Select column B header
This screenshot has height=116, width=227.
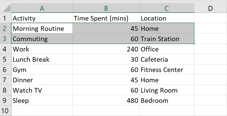click(x=106, y=8)
